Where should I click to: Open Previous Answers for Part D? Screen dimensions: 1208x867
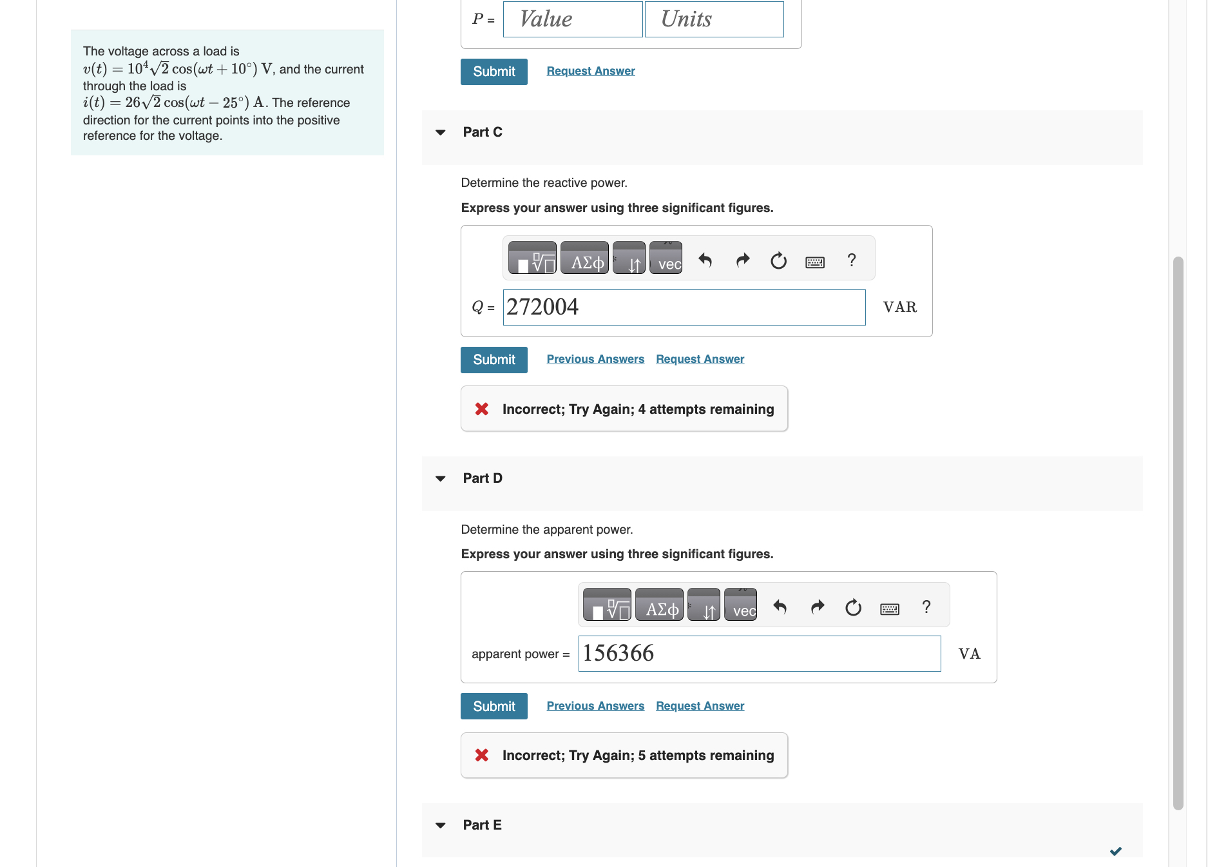(x=595, y=706)
